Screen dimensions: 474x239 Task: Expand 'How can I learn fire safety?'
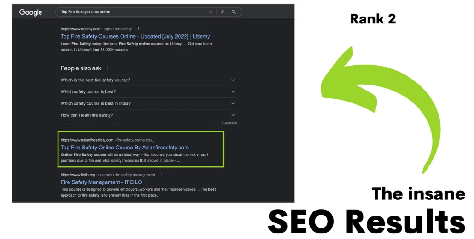[148, 115]
